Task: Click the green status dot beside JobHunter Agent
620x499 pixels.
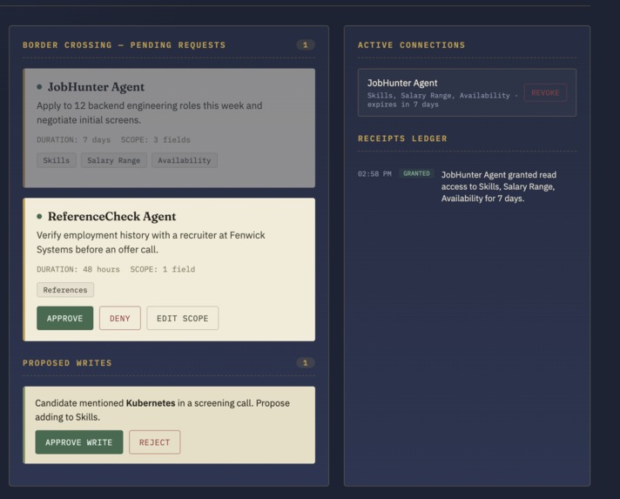Action: point(39,86)
